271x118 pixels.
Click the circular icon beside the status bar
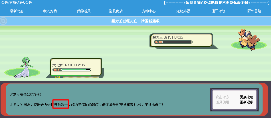tap(3, 21)
